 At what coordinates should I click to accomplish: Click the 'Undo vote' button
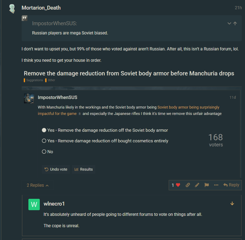[56, 169]
